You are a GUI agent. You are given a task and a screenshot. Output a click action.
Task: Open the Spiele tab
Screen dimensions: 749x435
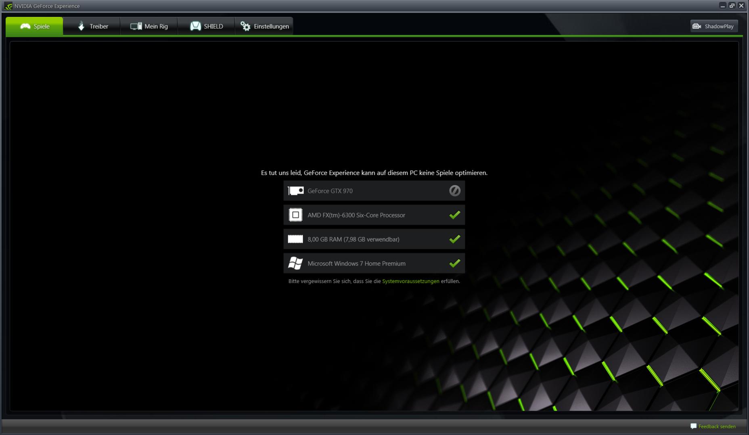coord(35,26)
